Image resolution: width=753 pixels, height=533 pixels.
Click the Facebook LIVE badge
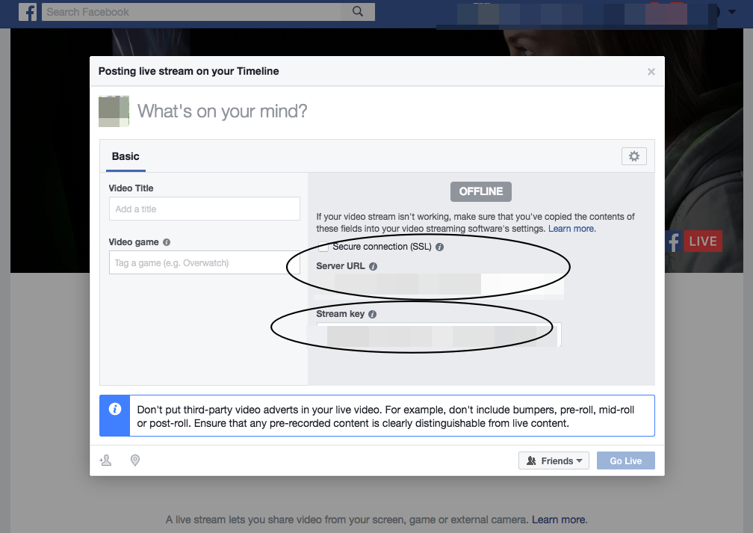coord(694,241)
